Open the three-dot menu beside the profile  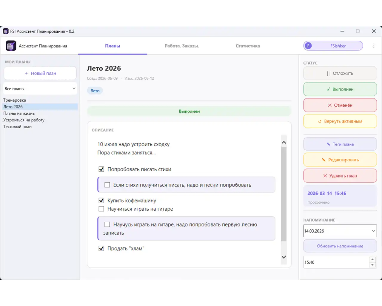point(374,46)
